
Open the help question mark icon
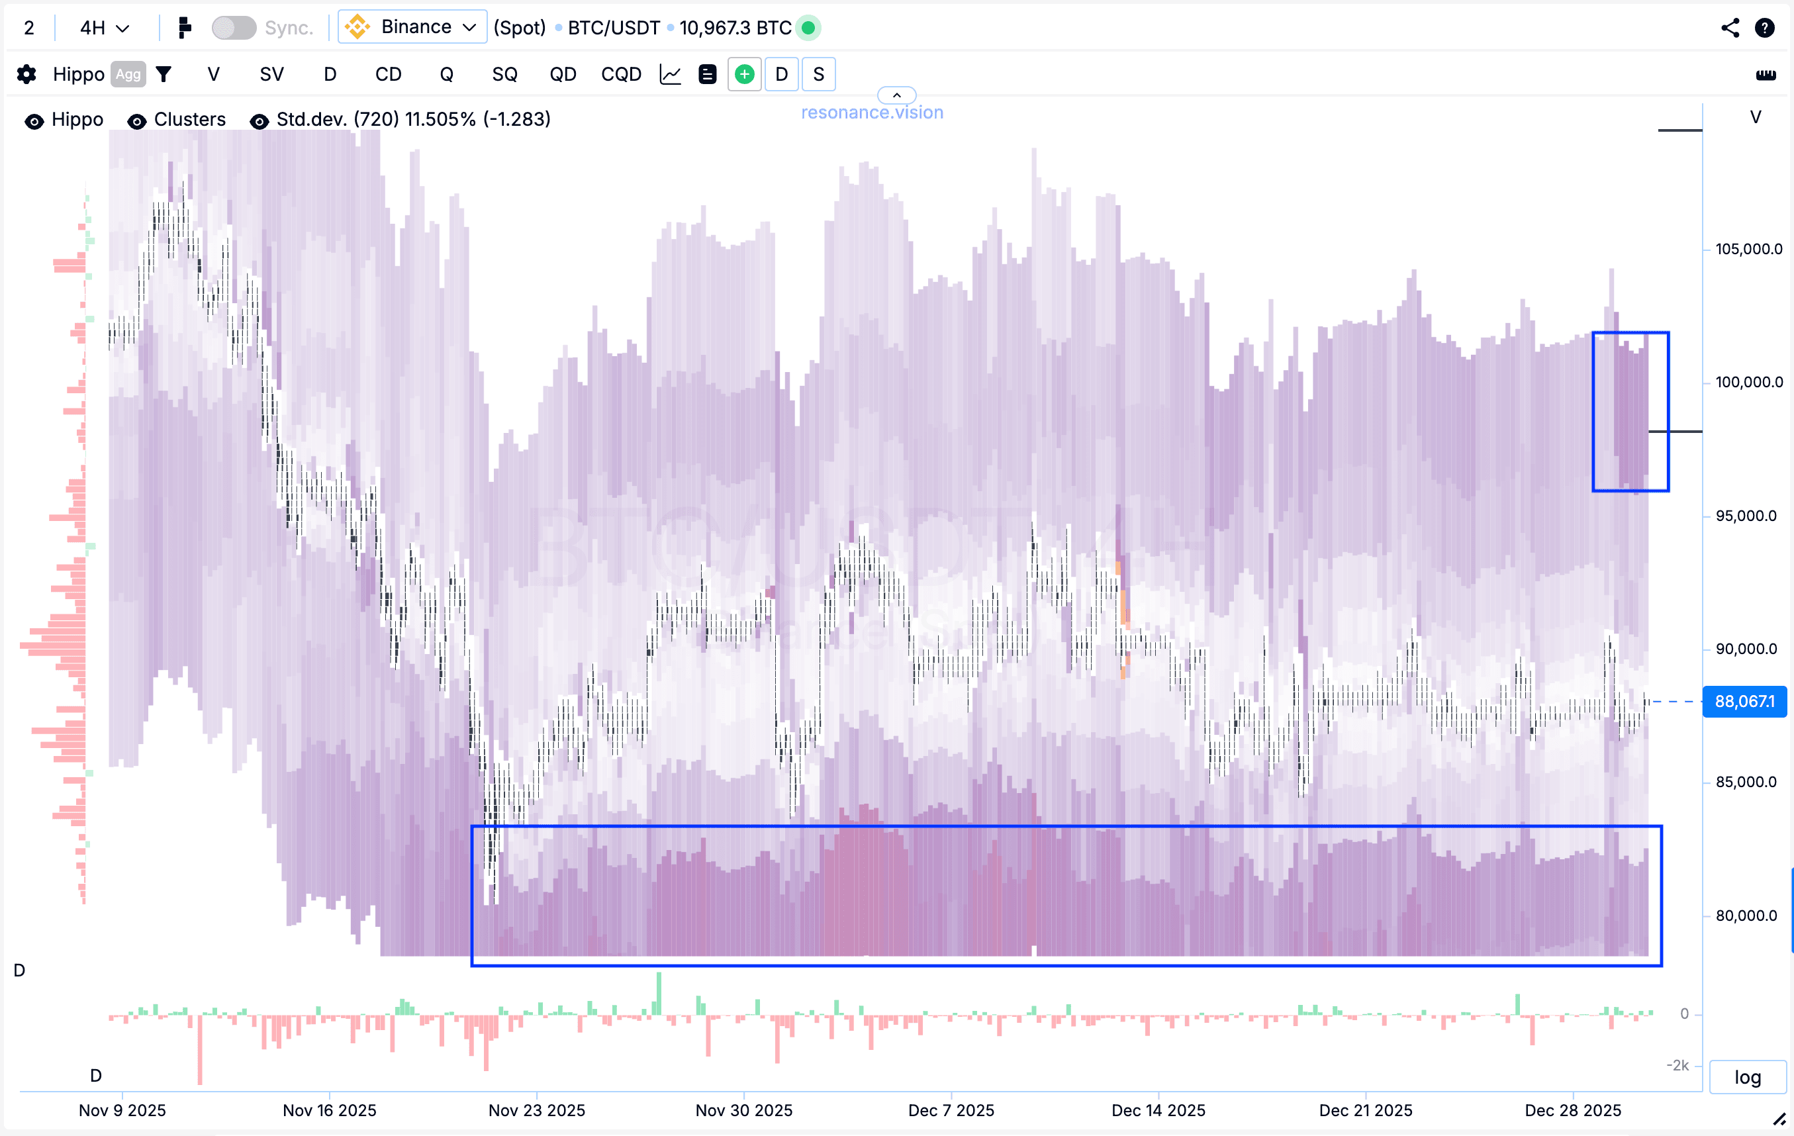coord(1764,28)
